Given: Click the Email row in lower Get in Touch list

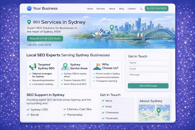Looking at the screenshot, I should 117,107.
